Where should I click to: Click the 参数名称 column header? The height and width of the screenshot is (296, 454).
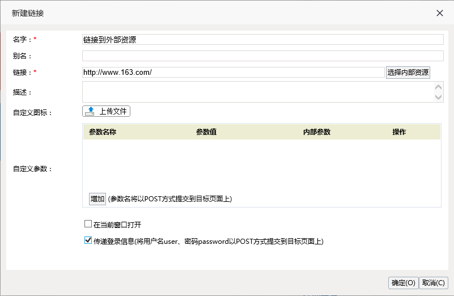tap(103, 132)
